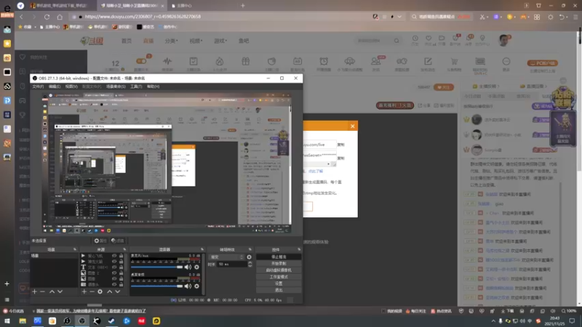Mute the desktop audio speaker icon

pos(188,286)
